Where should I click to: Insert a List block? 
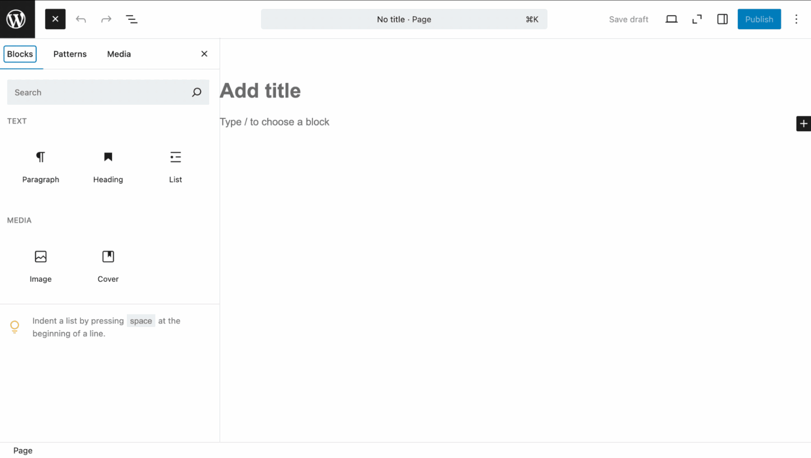175,167
